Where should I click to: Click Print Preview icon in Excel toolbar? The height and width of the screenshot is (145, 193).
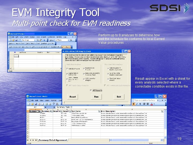tap(50, 104)
